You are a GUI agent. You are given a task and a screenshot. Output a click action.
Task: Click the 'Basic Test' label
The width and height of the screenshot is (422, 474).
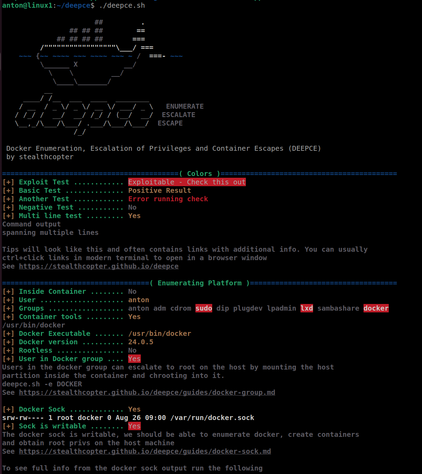pyautogui.click(x=40, y=191)
